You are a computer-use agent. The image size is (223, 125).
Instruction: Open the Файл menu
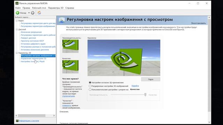[x=18, y=8]
